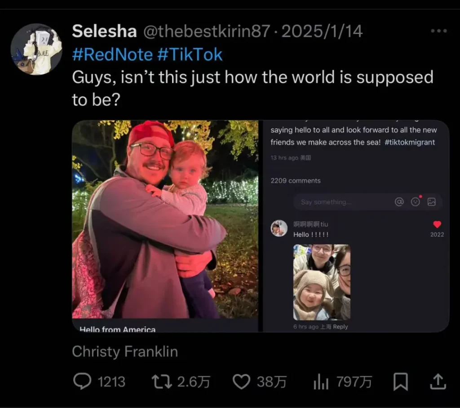Open the #RedNote hashtag
This screenshot has width=460, height=408.
112,54
